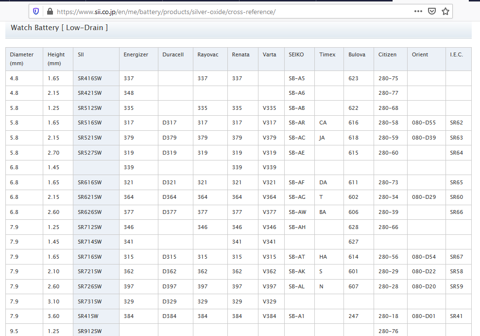The image size is (480, 336).
Task: Click the 280-75 Citizen cell
Action: [388, 78]
